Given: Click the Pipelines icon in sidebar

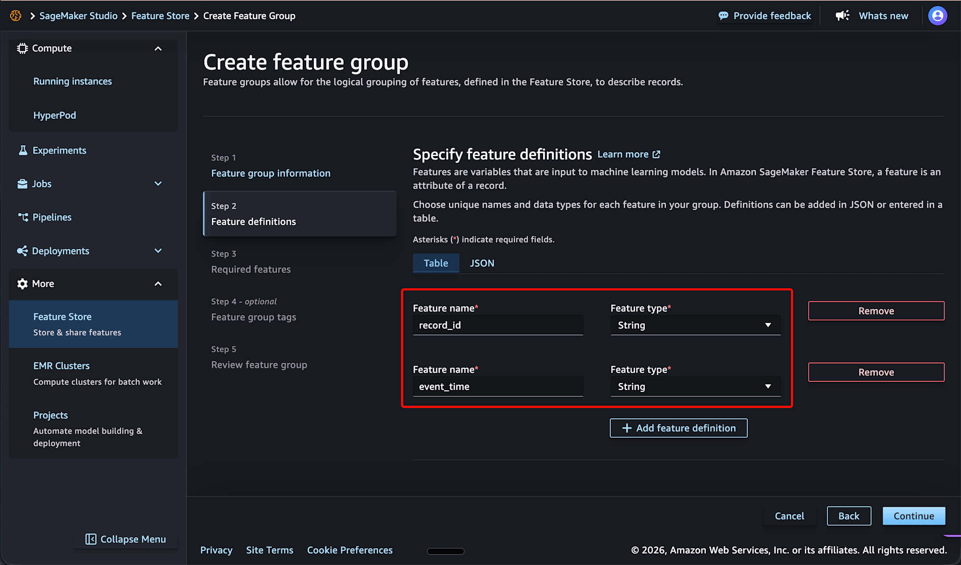Looking at the screenshot, I should 23,217.
